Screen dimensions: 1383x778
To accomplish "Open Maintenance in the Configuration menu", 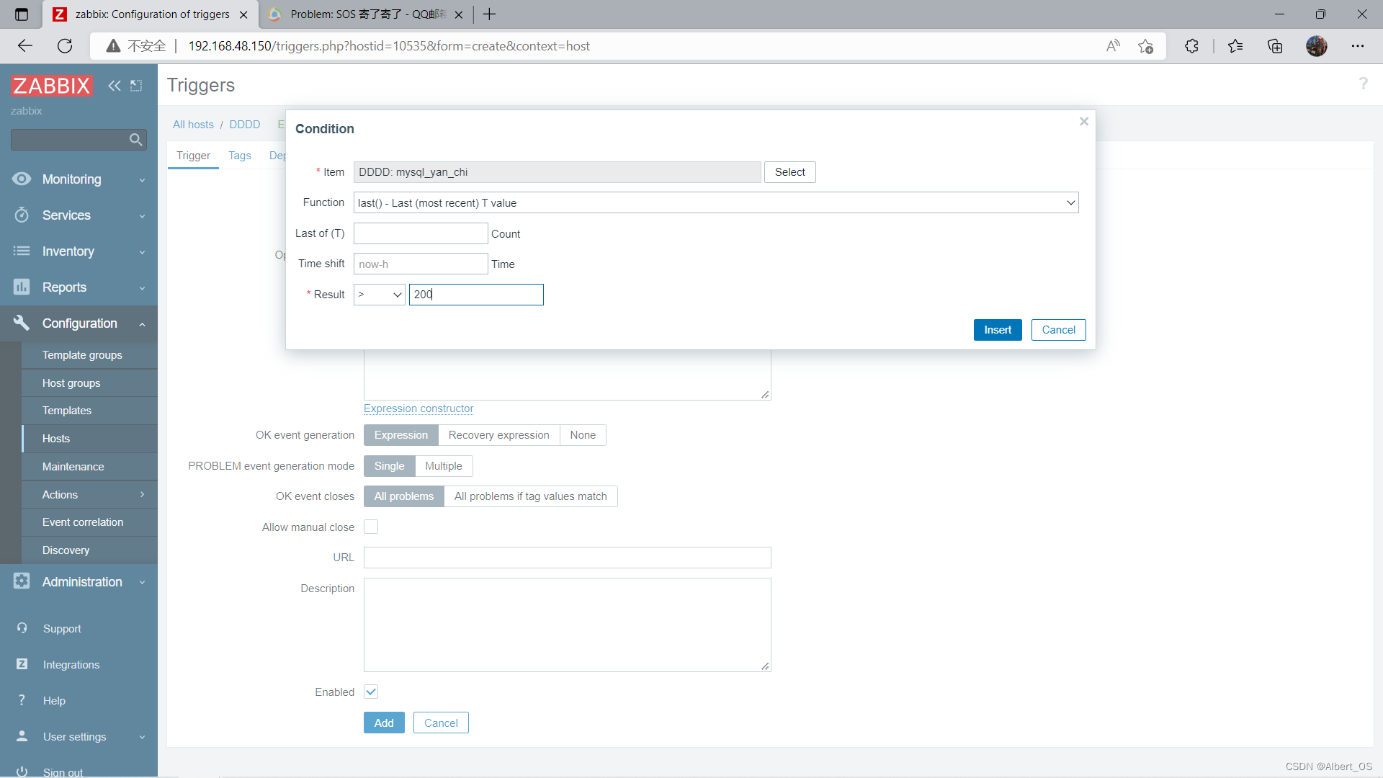I will [89, 467].
